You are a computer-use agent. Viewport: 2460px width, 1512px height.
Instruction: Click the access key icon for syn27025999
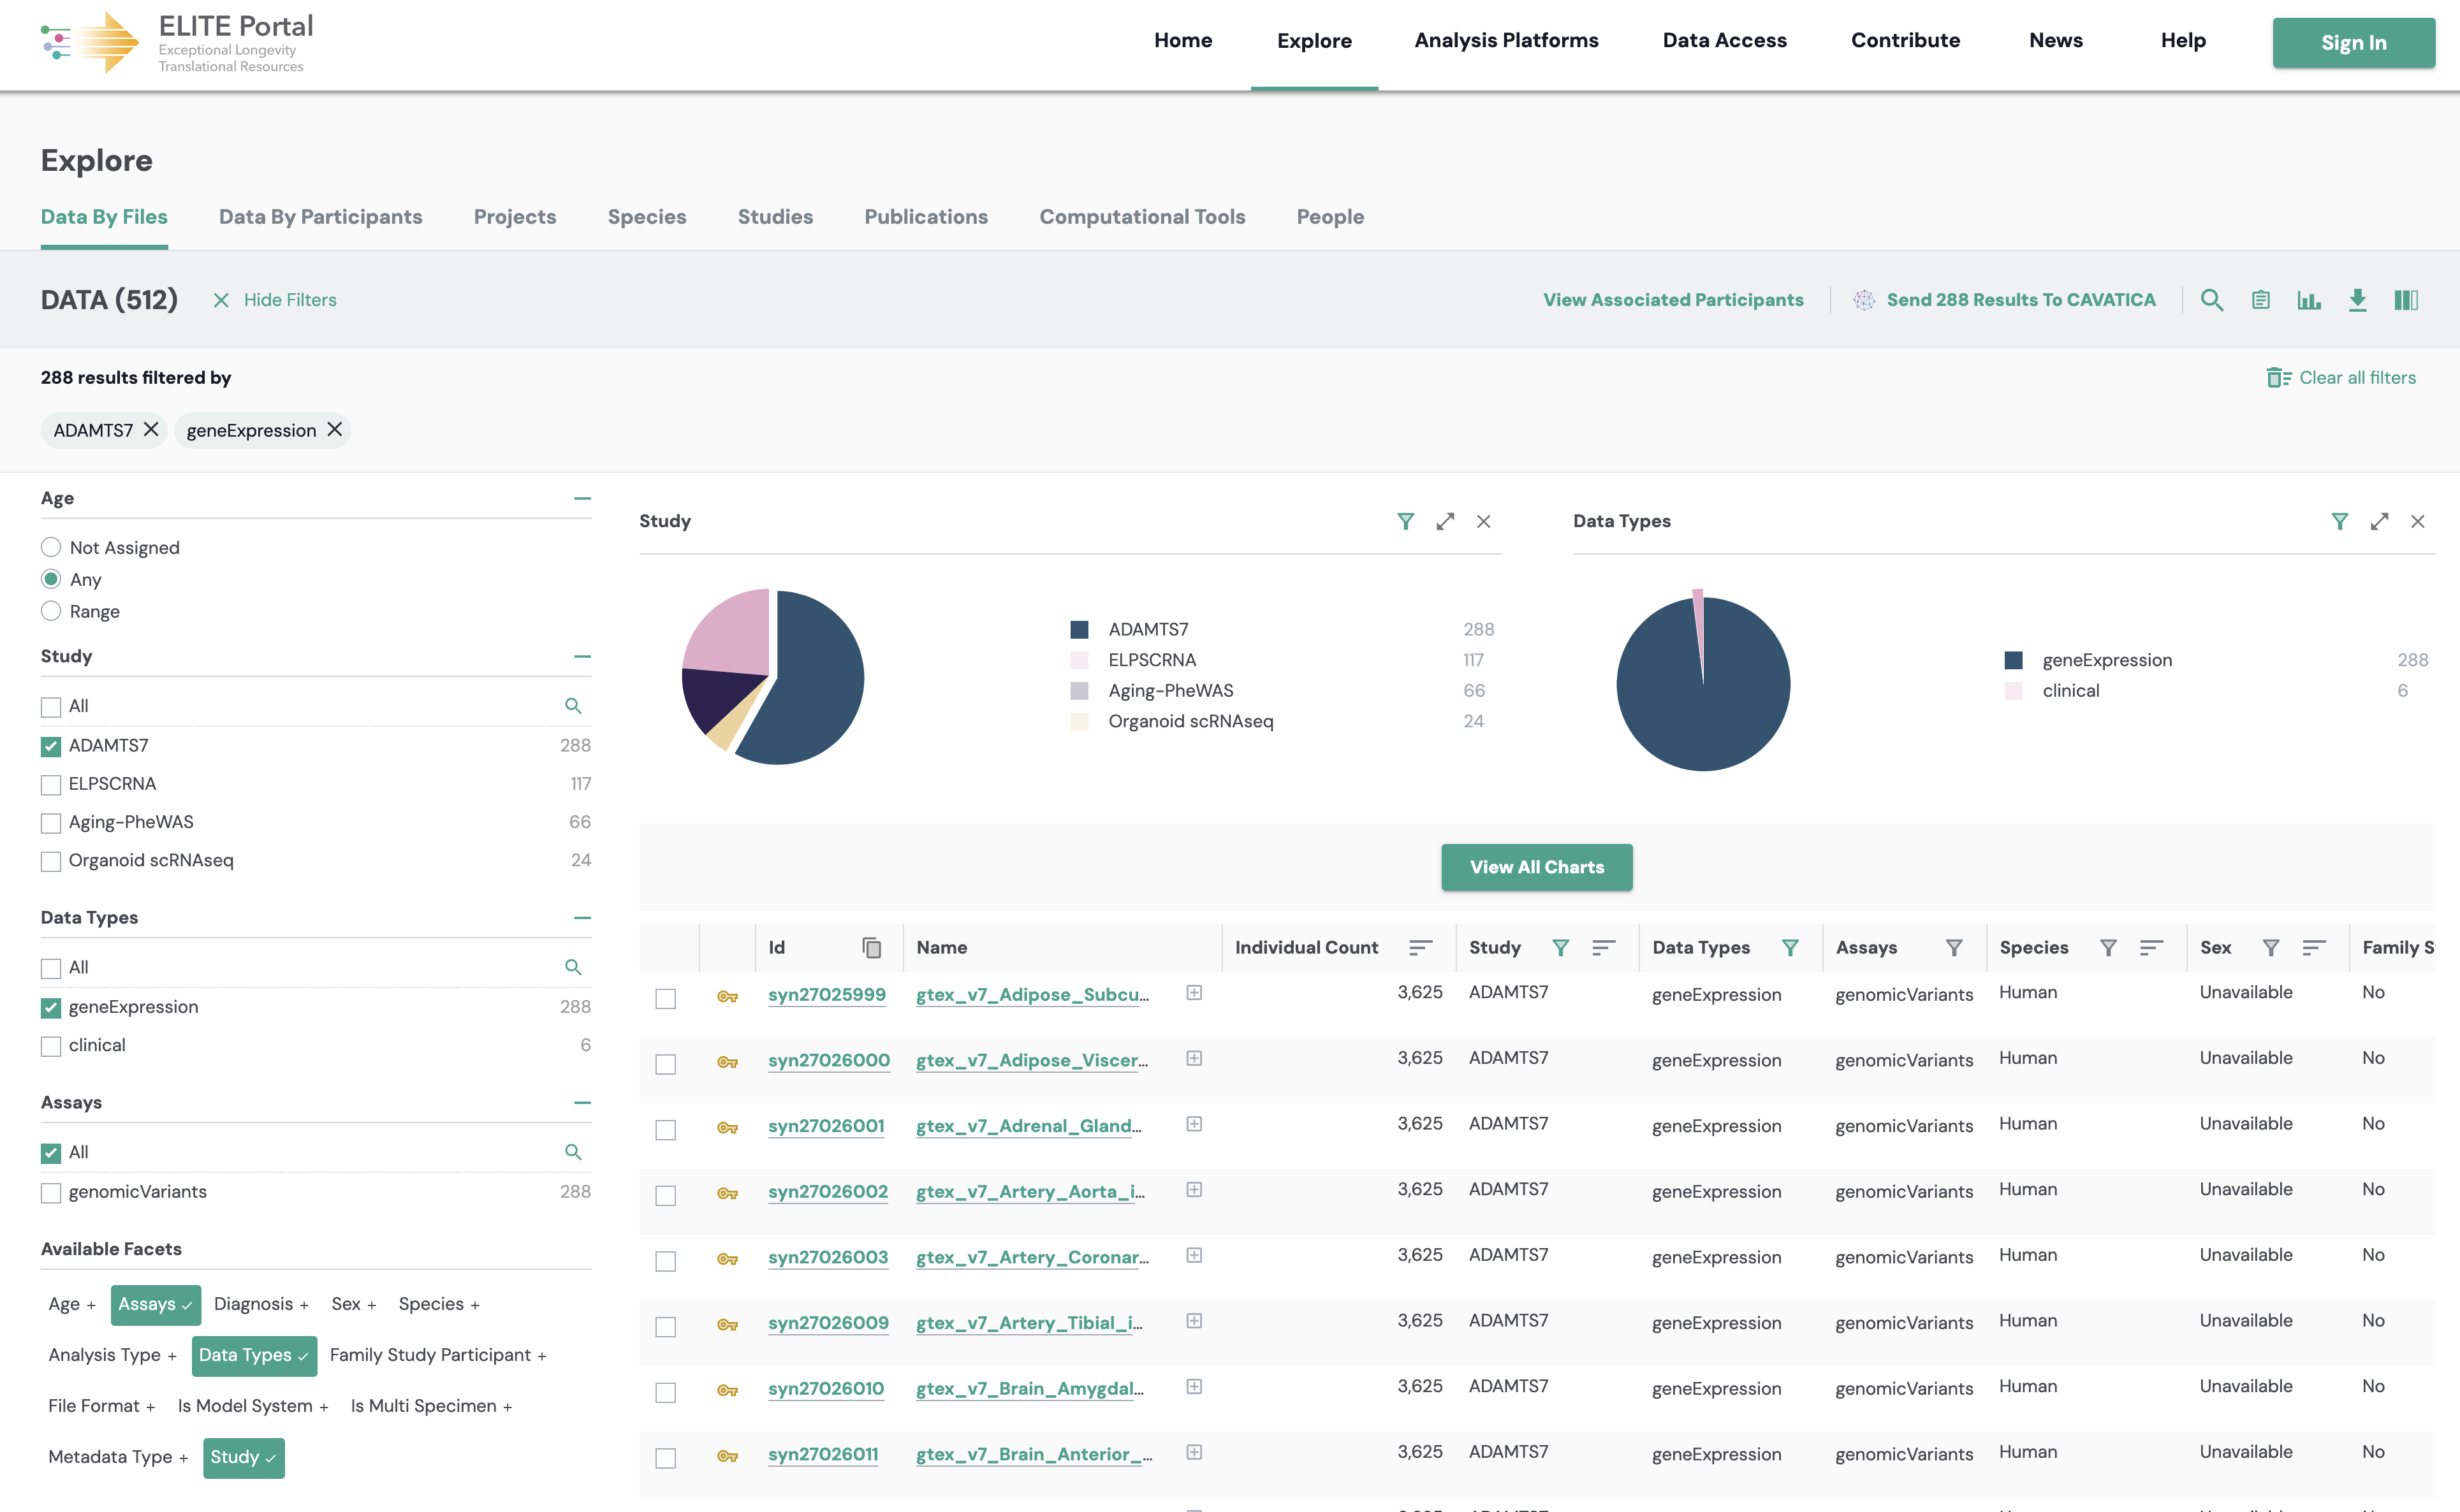pos(727,997)
